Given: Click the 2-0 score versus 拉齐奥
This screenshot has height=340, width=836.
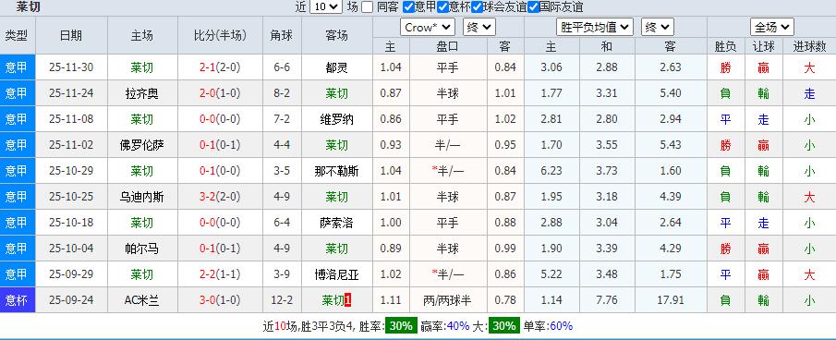Looking at the screenshot, I should coord(207,94).
